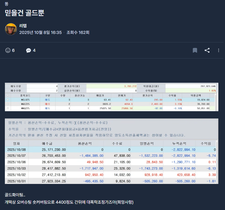This screenshot has height=210, width=225.
Task: Tick the checkbox for row MGCZ25
Action: pos(8,104)
